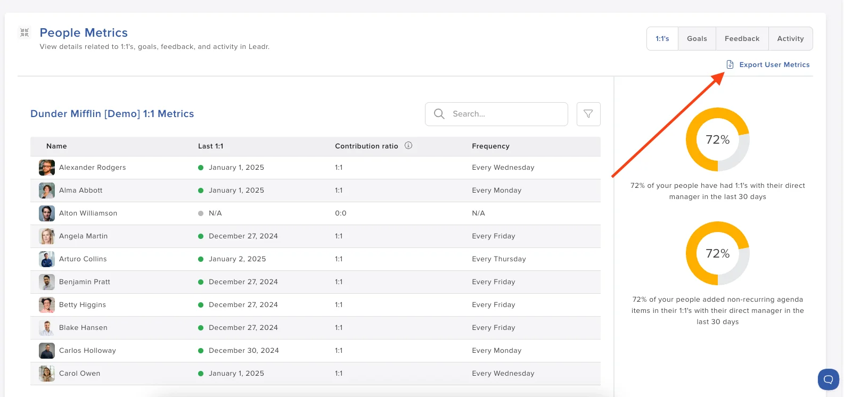Screen dimensions: 844x397
Task: Click the Contribution ratio info icon
Action: click(x=408, y=145)
